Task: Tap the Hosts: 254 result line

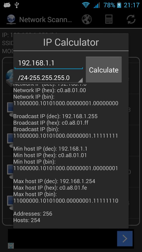Action: click(27, 220)
